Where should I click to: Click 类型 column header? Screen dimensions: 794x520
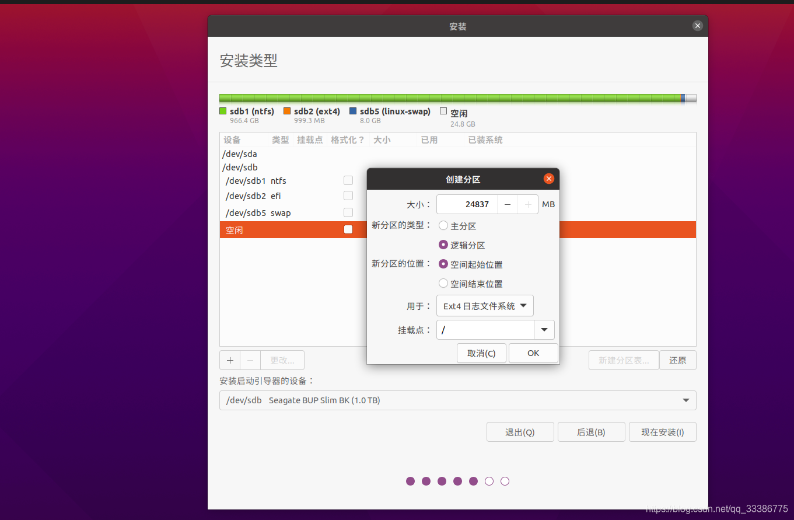point(281,140)
